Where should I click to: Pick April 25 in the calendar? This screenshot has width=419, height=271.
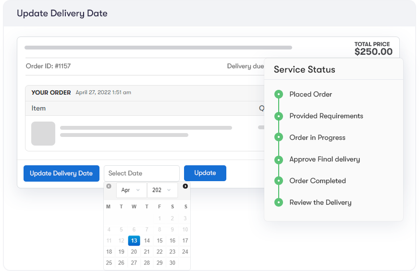click(x=109, y=263)
